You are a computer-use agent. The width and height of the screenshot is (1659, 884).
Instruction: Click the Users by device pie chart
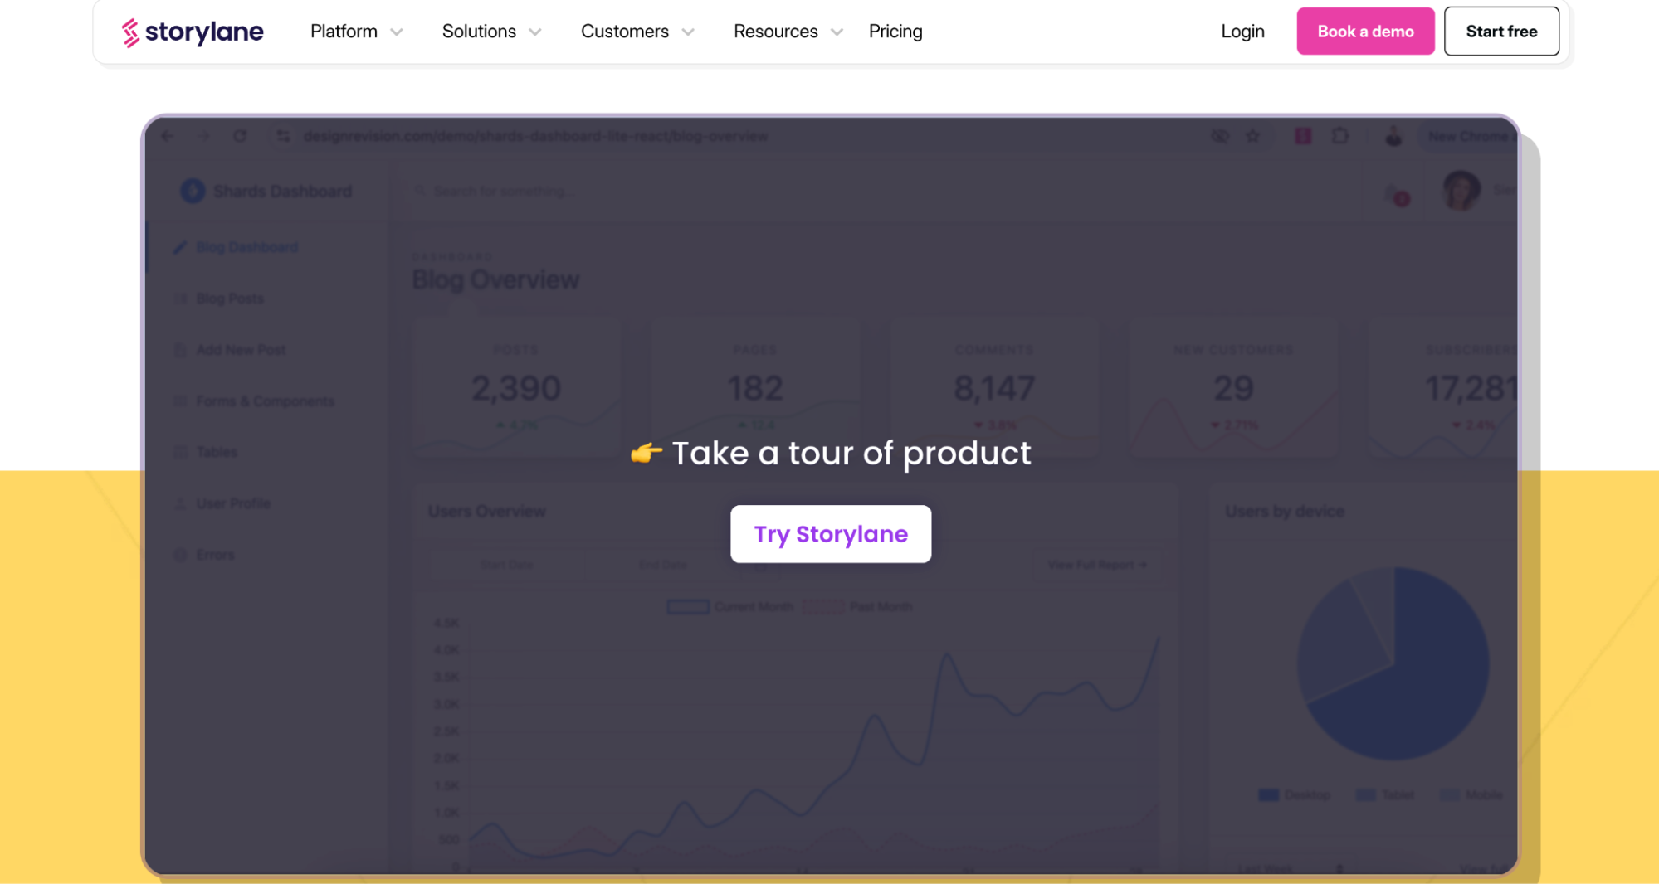coord(1393,663)
